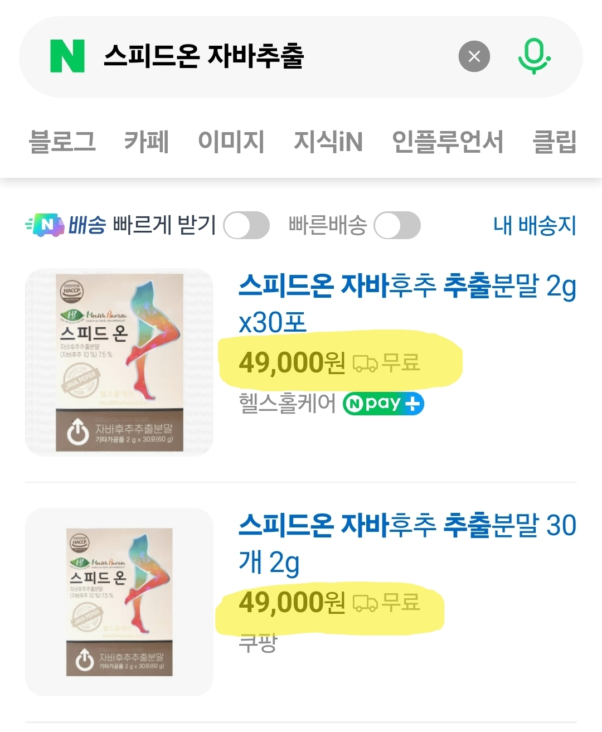
Task: Tap the 헬스홀케어 seller name
Action: pos(288,403)
